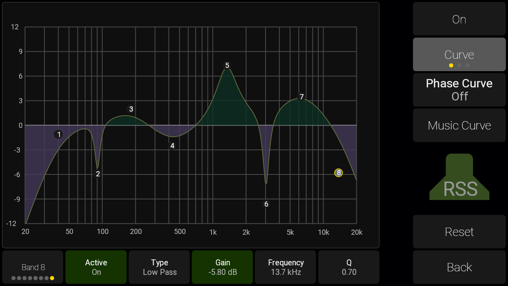Select band 7 node on graph

(302, 97)
